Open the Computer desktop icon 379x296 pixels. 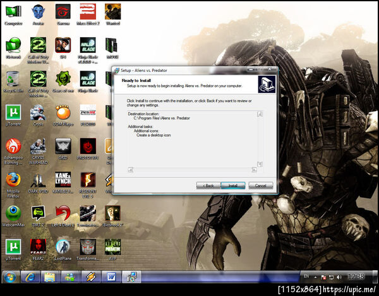pyautogui.click(x=13, y=15)
